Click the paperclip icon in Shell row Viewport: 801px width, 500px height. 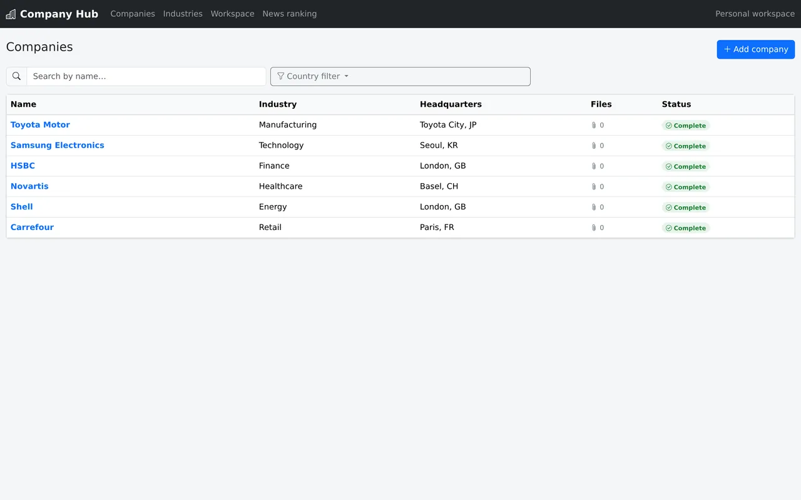594,207
